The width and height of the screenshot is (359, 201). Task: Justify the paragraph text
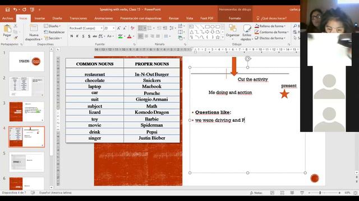click(158, 36)
